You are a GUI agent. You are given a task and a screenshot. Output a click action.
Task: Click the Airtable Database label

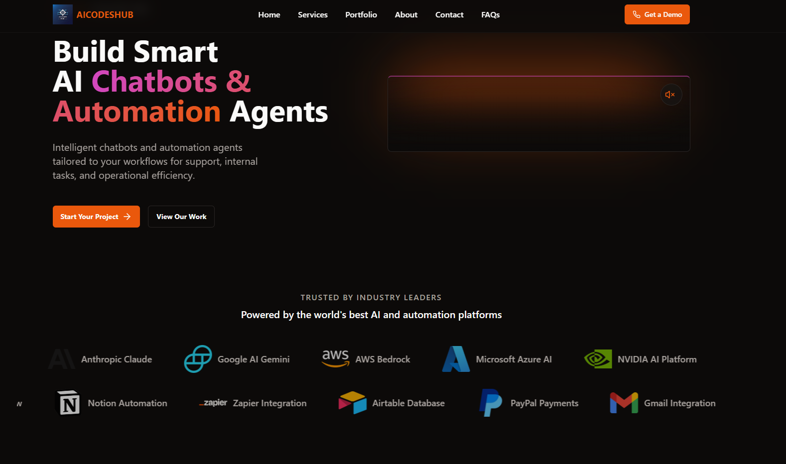click(x=408, y=403)
